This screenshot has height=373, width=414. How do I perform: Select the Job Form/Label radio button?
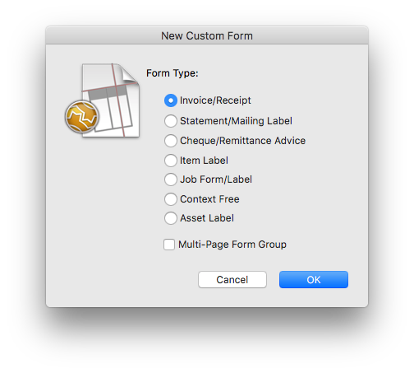pyautogui.click(x=171, y=180)
